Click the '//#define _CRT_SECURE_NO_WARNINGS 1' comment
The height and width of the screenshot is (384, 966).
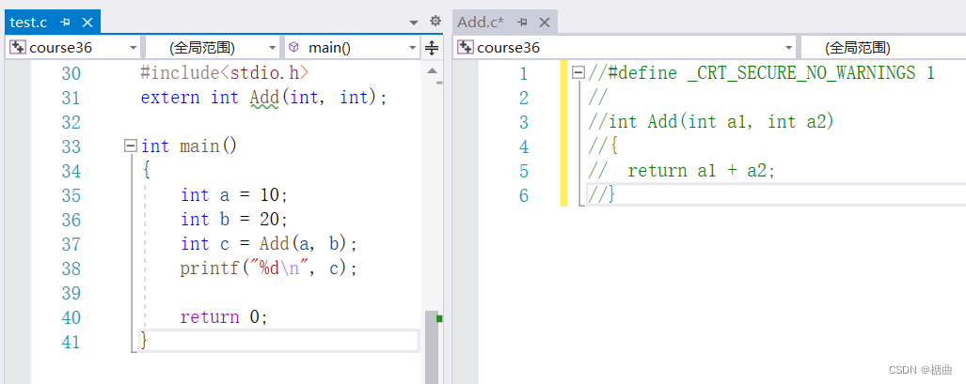762,73
